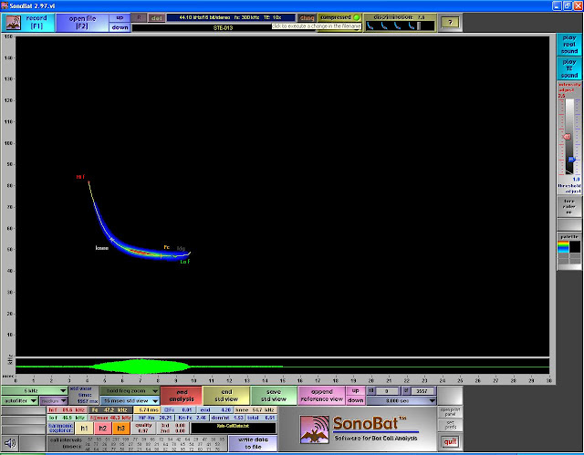Click the knee marker on the call

(101, 248)
